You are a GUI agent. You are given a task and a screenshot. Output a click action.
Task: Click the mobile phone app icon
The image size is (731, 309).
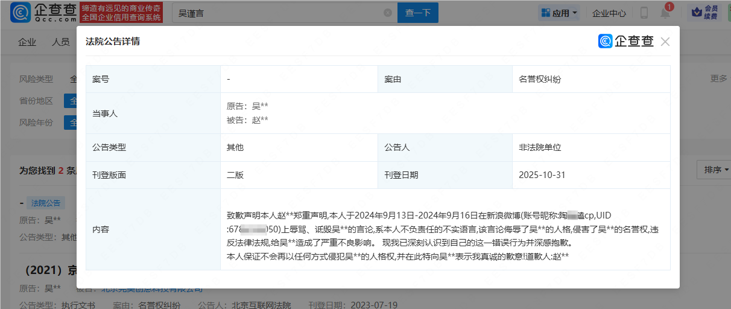[644, 13]
